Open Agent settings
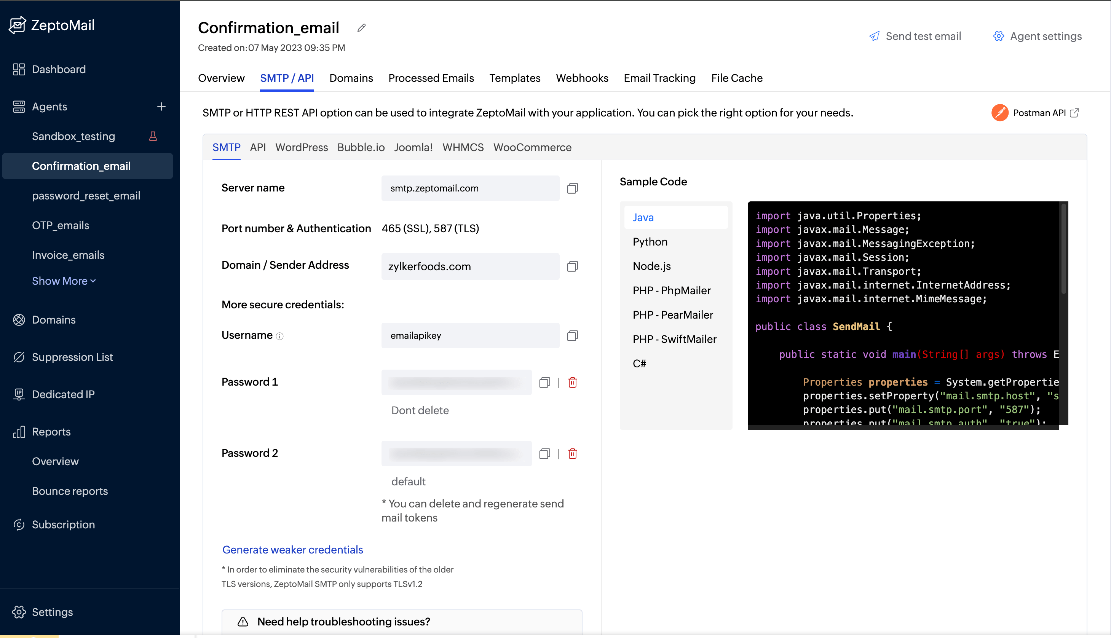This screenshot has width=1111, height=638. (1046, 36)
